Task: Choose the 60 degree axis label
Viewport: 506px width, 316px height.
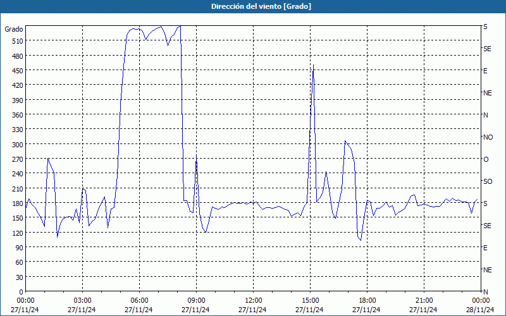Action: point(20,262)
